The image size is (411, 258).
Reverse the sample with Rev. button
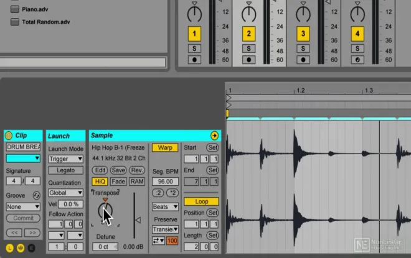click(137, 170)
